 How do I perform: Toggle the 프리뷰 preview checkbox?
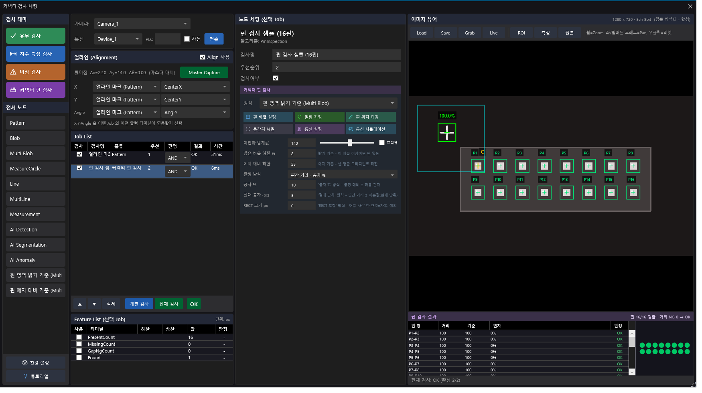[382, 143]
